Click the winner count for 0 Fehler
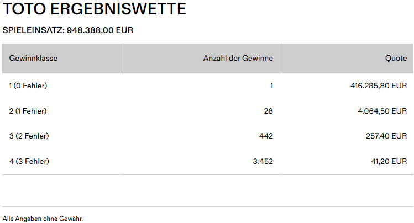Viewport: 414px width, 223px height. [x=271, y=86]
